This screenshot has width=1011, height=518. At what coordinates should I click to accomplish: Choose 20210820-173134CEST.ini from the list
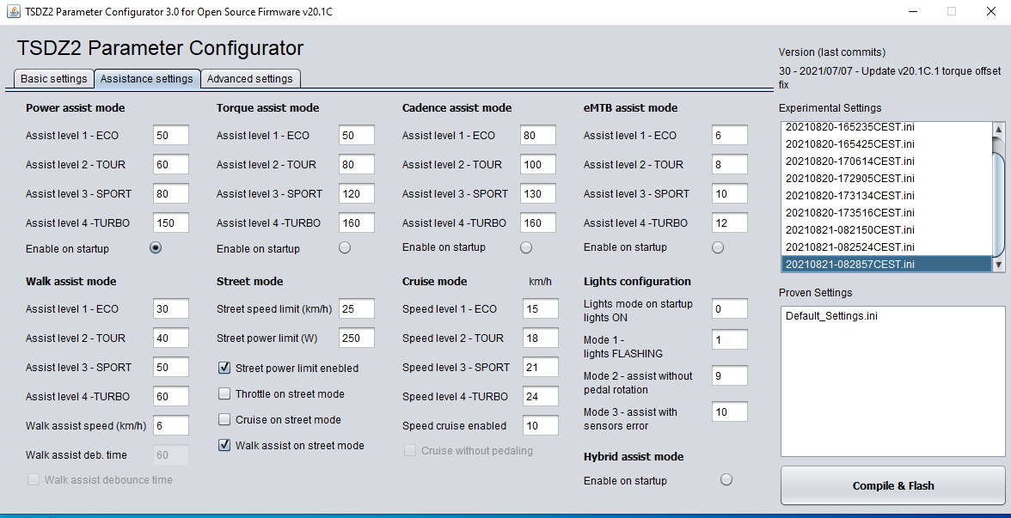(885, 195)
